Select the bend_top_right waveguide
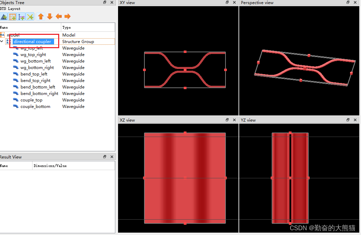361x235 pixels. click(x=36, y=81)
